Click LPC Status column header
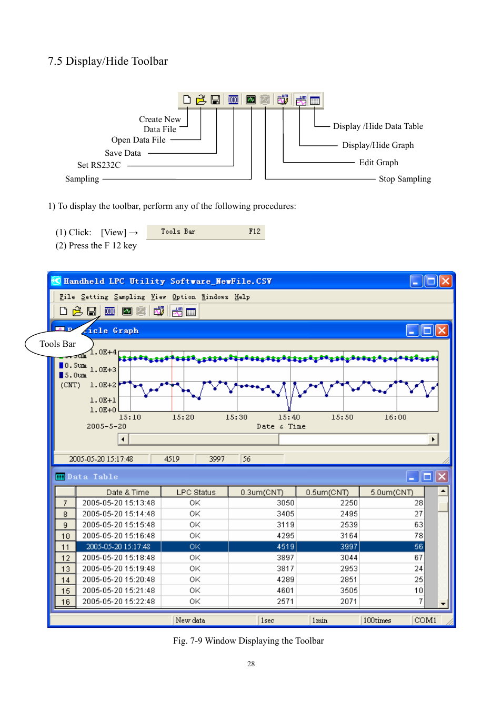The height and width of the screenshot is (711, 502). 195,492
